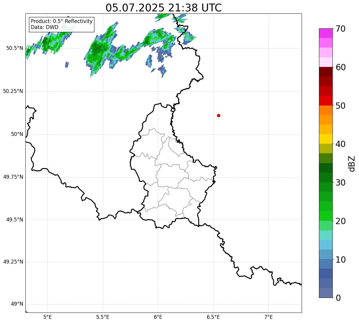Click the 49.75°N latitude label
The image size is (359, 323).
pyautogui.click(x=13, y=177)
